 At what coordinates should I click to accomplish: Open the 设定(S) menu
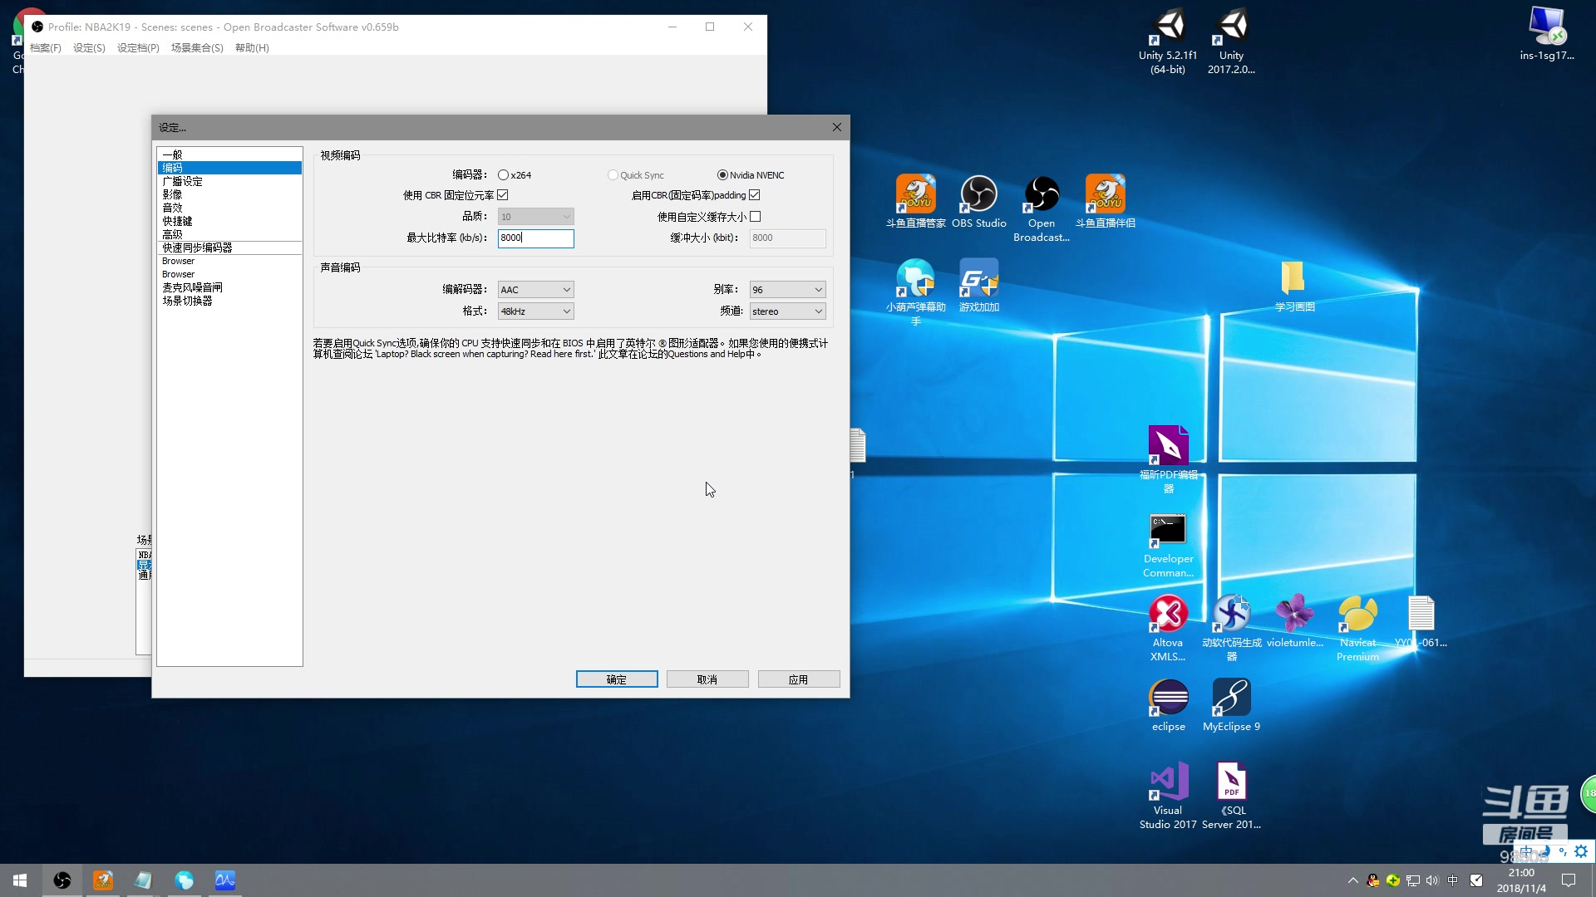point(89,48)
